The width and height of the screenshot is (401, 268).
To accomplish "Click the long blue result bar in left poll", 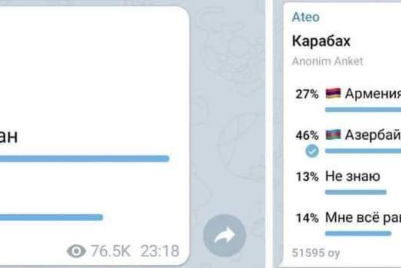I will [x=85, y=159].
